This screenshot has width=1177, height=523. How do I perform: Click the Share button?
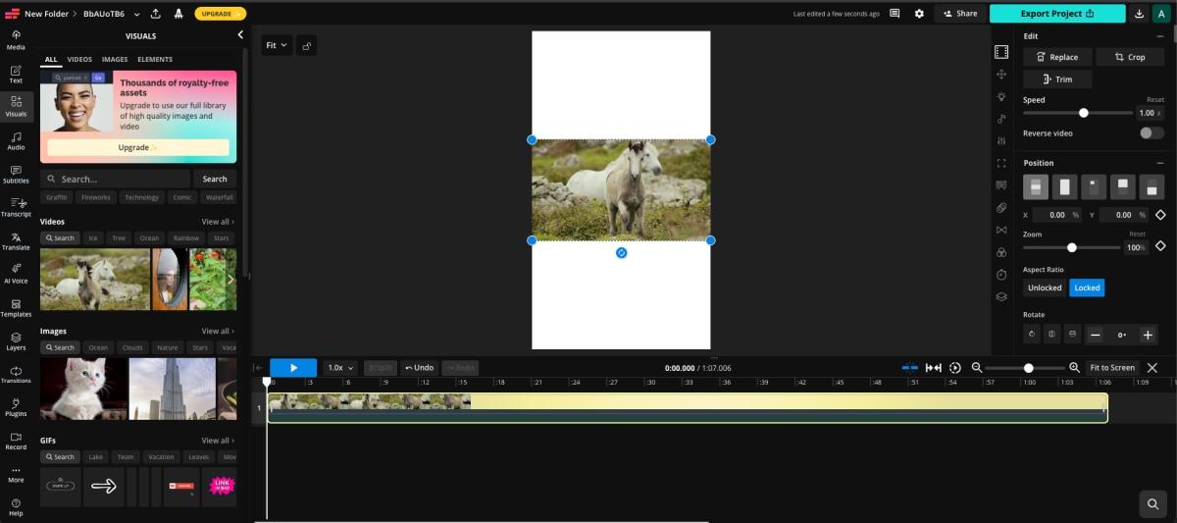tap(959, 14)
